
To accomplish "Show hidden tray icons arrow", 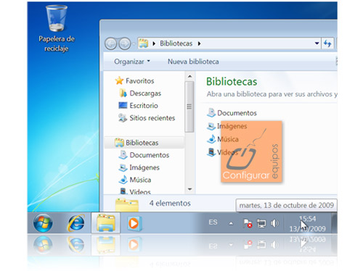I will click(x=231, y=223).
